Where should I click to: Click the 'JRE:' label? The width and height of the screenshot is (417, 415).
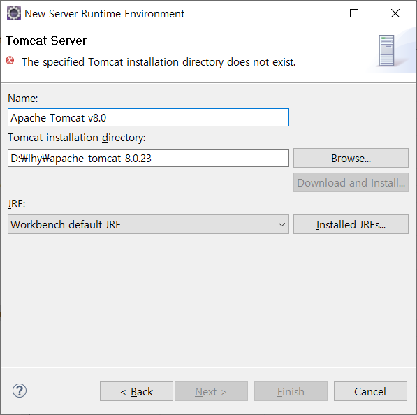tap(17, 204)
